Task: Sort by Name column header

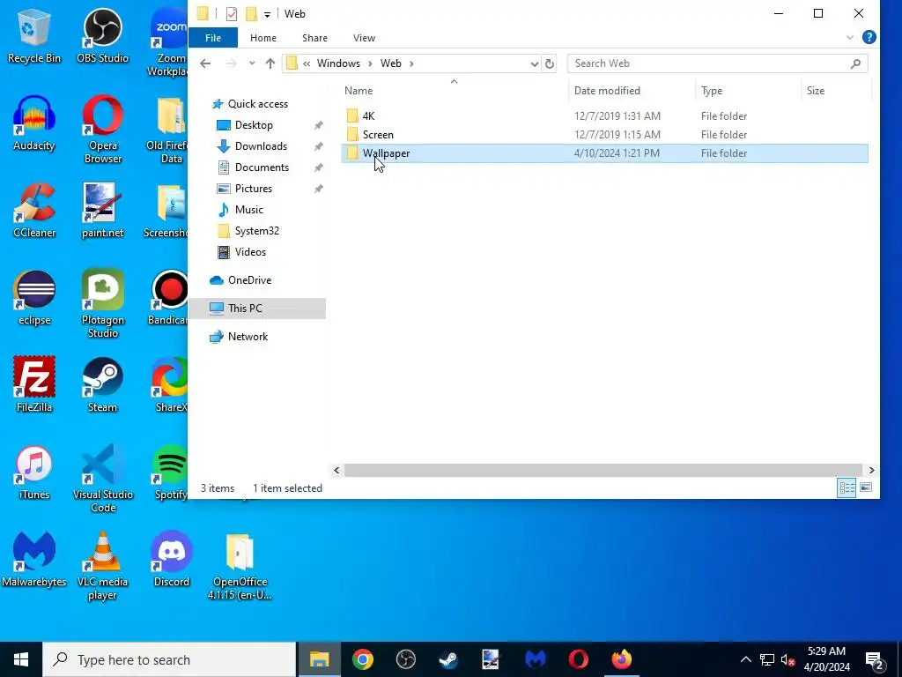Action: click(454, 91)
